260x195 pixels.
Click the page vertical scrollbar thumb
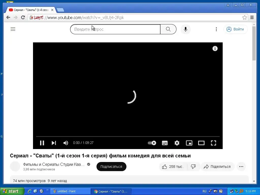254,43
